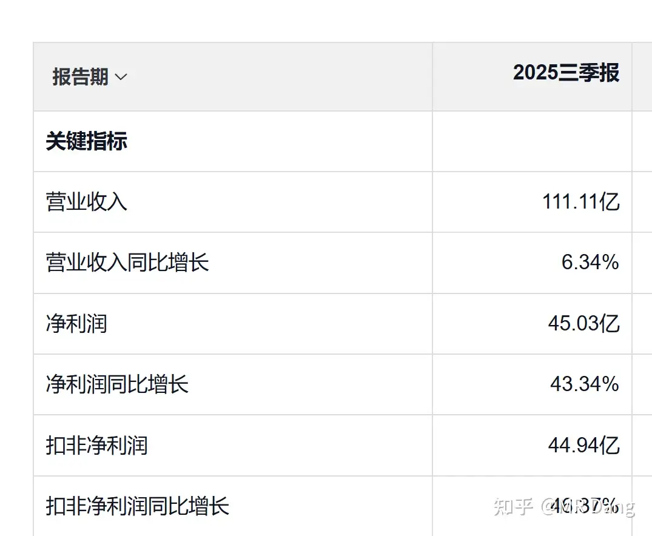
Task: Click the 45.03亿 net profit value
Action: [583, 324]
